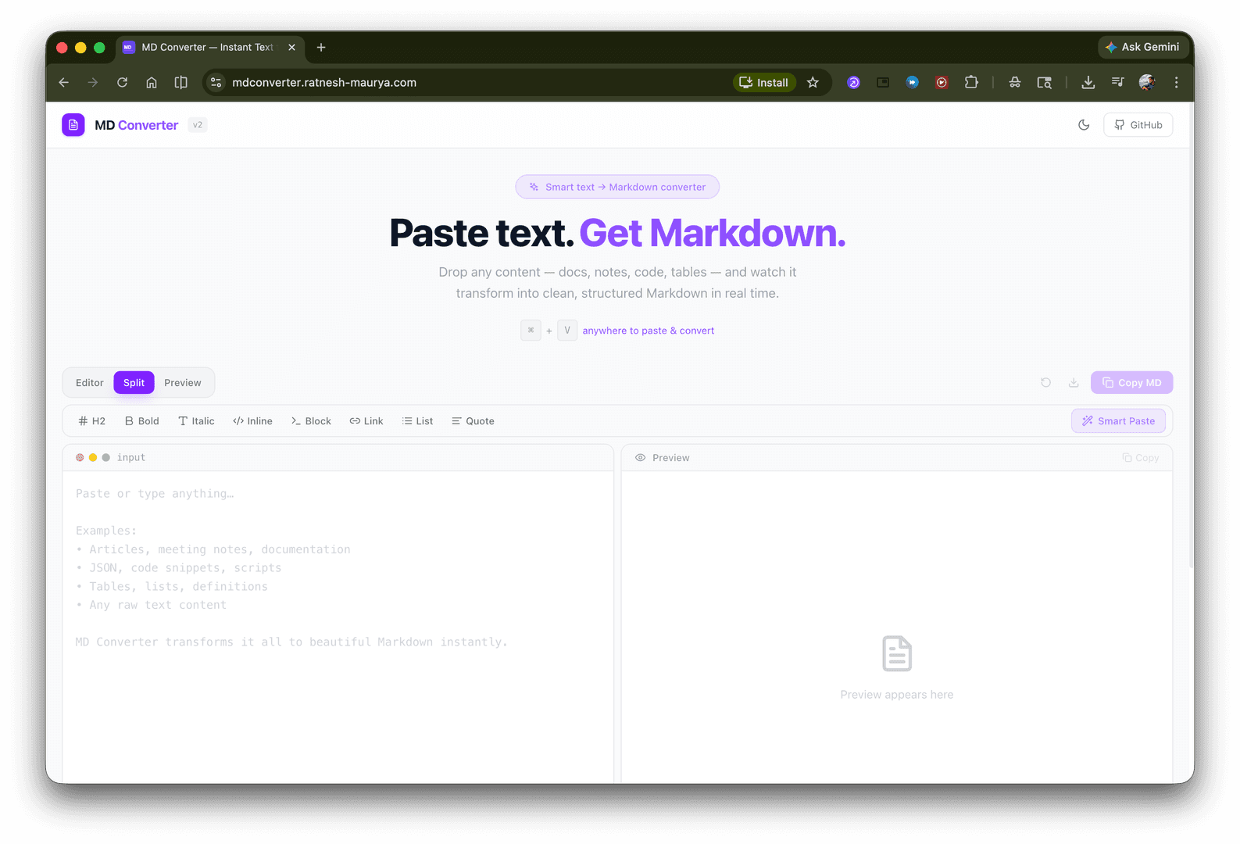1240x844 pixels.
Task: Click the Ask Gemini button
Action: pyautogui.click(x=1142, y=47)
